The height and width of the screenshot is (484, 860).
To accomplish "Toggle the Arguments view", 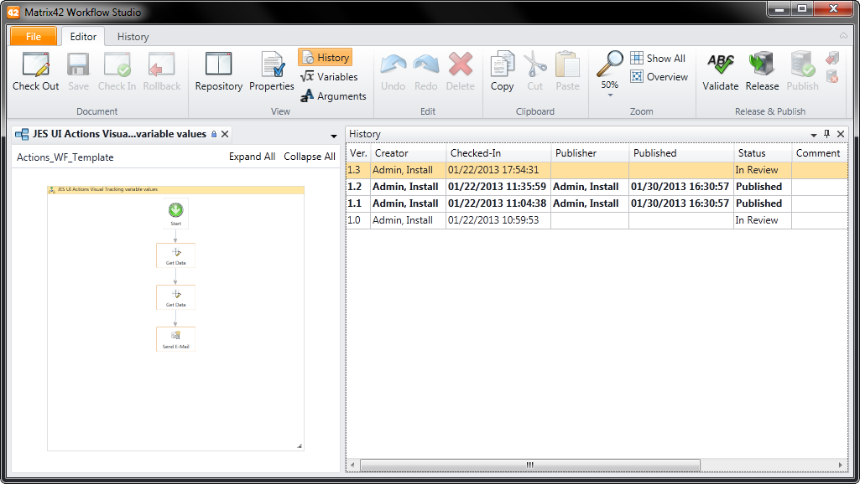I will 333,95.
